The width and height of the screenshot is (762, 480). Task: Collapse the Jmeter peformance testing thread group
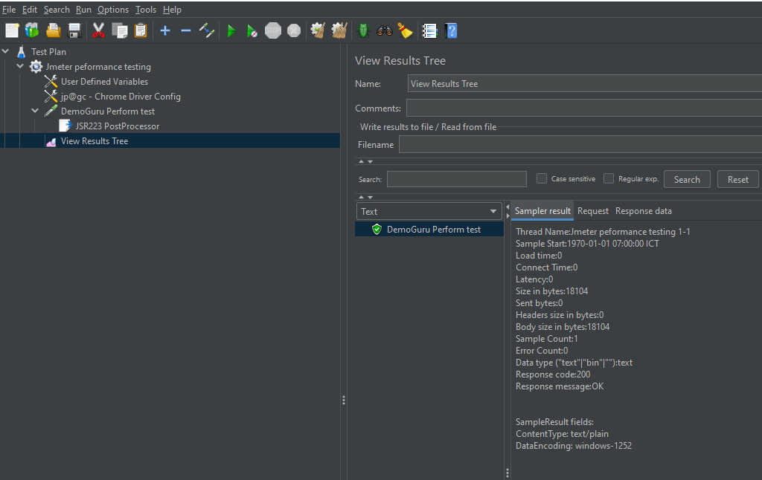20,67
